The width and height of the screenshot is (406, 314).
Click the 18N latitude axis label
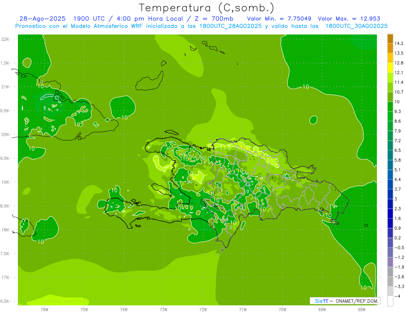pos(5,230)
